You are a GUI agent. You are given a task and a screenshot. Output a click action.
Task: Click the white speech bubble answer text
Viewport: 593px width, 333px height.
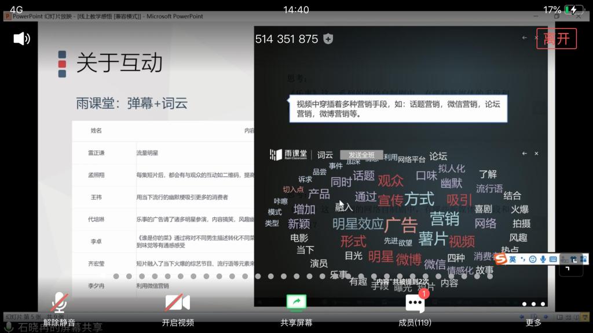tap(398, 109)
